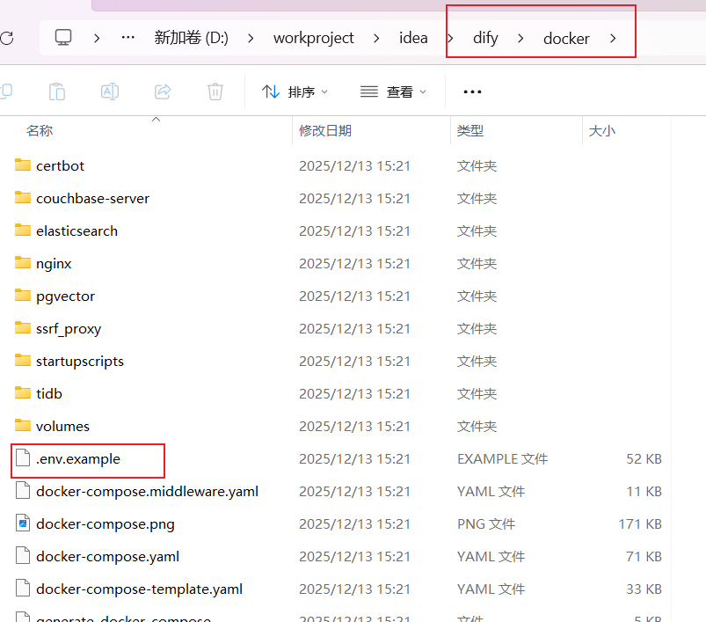Open the toolbar See more ellipsis menu
The width and height of the screenshot is (706, 622).
pyautogui.click(x=472, y=91)
